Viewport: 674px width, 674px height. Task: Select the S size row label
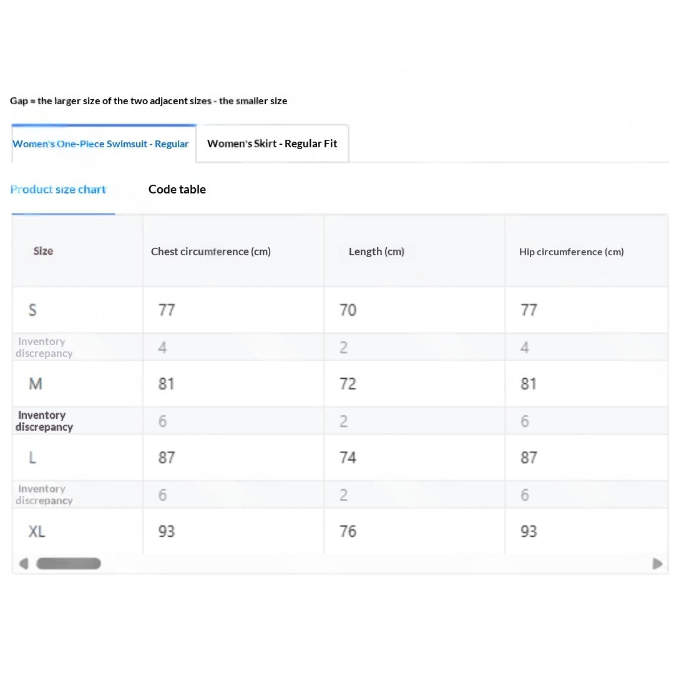[32, 310]
